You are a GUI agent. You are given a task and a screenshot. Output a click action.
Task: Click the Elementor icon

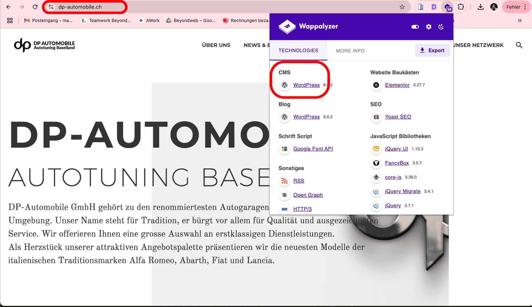376,85
